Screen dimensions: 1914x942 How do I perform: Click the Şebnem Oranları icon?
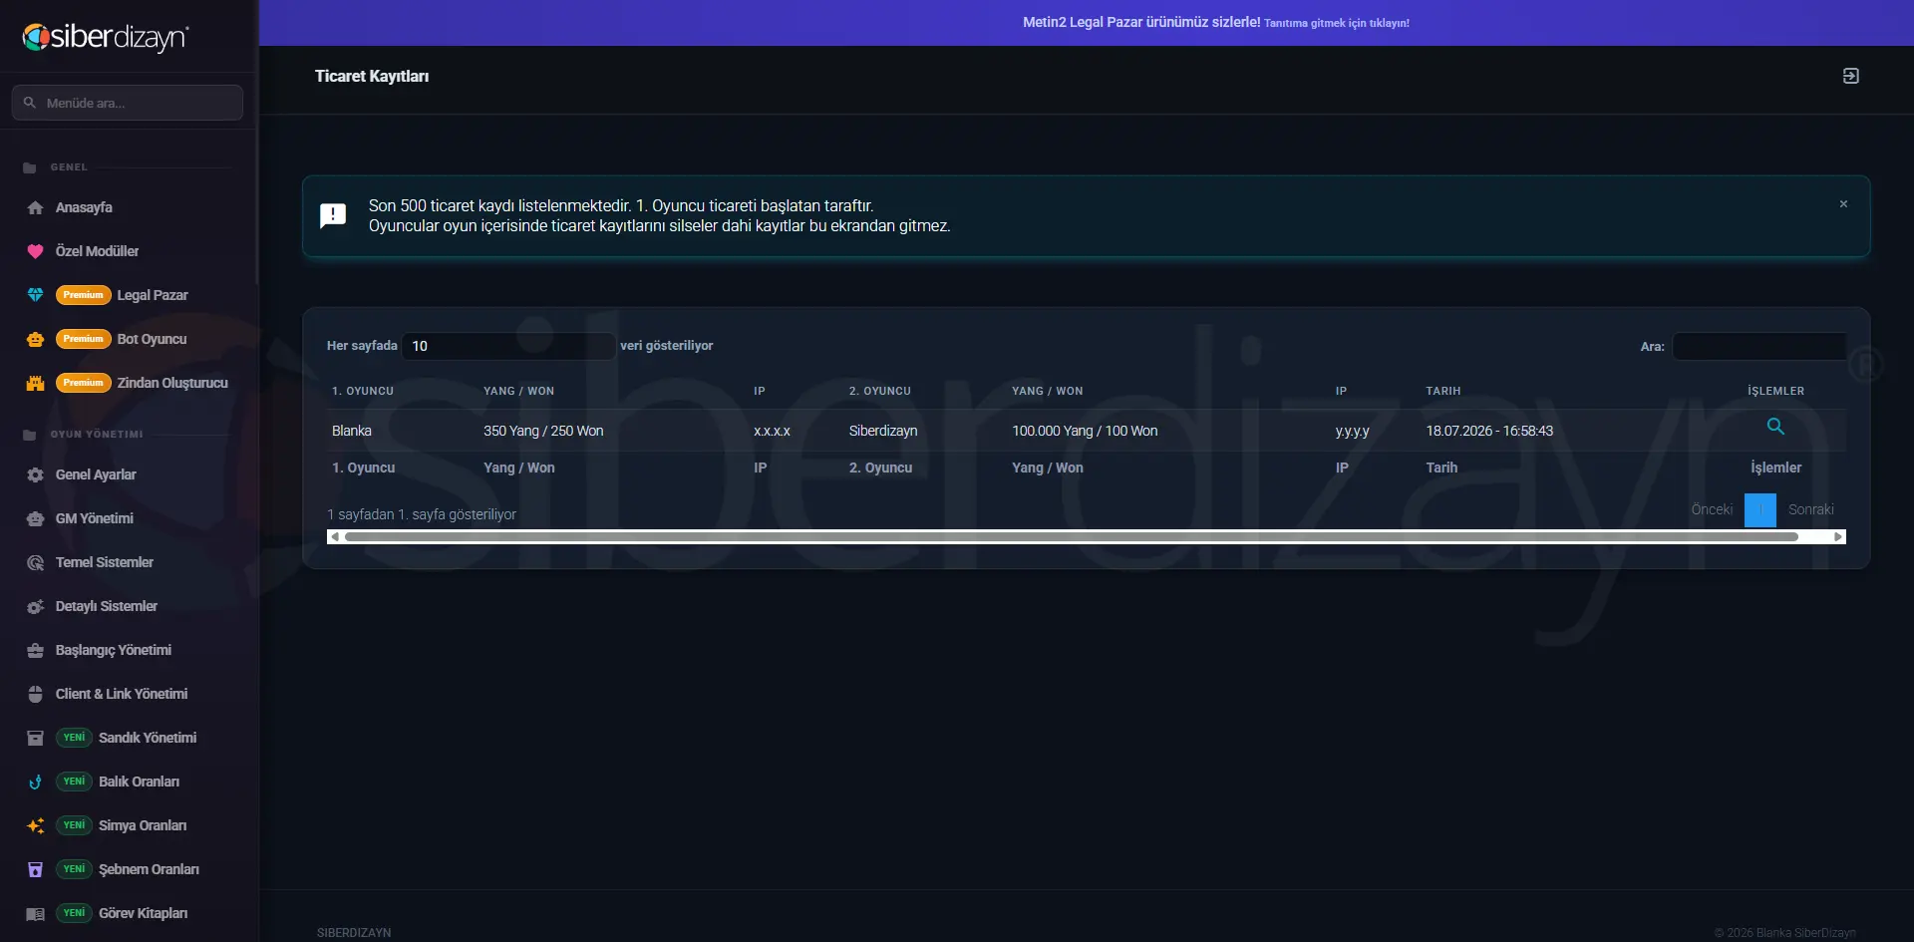35,869
